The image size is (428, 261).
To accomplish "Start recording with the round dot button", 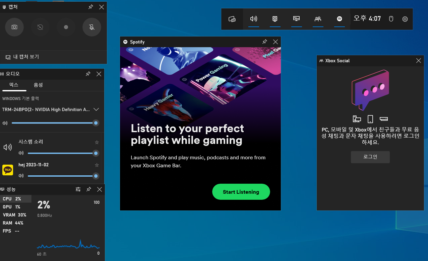I will [66, 27].
